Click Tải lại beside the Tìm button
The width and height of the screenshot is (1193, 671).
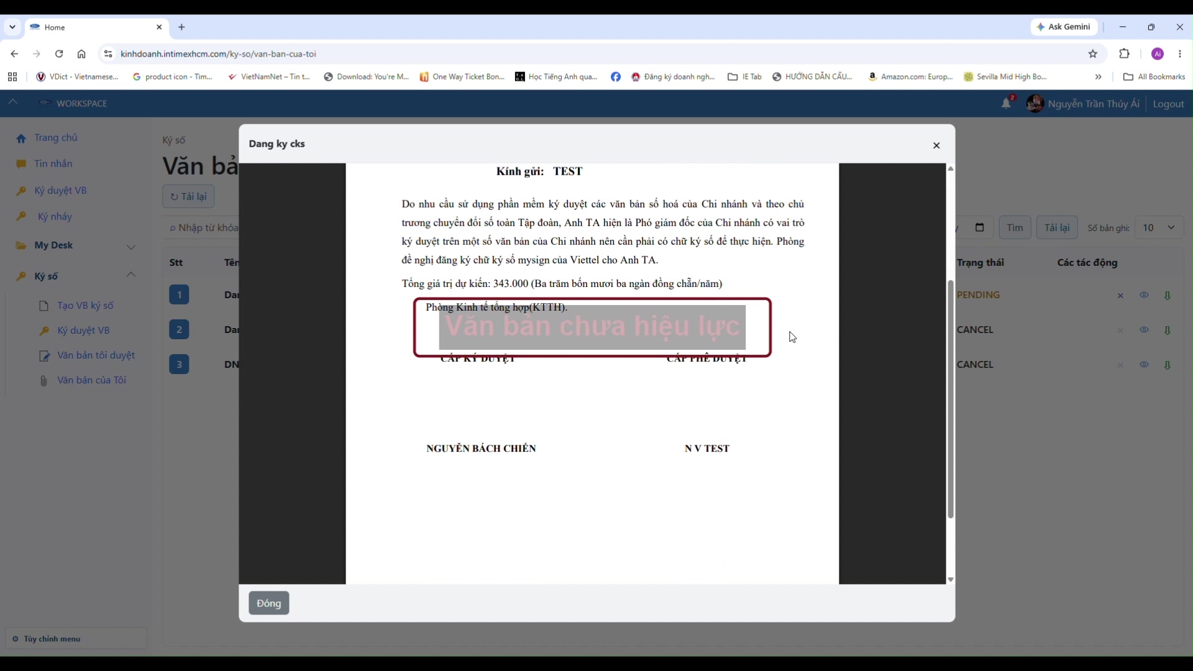[1057, 227]
